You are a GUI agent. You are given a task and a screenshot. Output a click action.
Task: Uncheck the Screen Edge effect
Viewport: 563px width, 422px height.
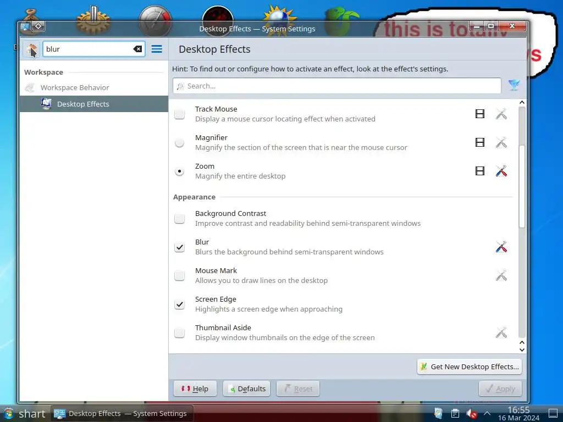click(x=180, y=304)
